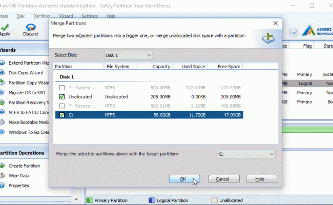The height and width of the screenshot is (205, 333).
Task: Uncheck the Unallocated partition checkbox
Action: (62, 97)
